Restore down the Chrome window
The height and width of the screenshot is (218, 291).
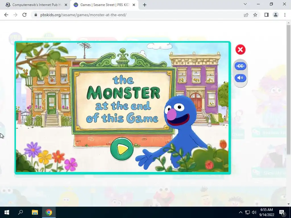point(271,4)
